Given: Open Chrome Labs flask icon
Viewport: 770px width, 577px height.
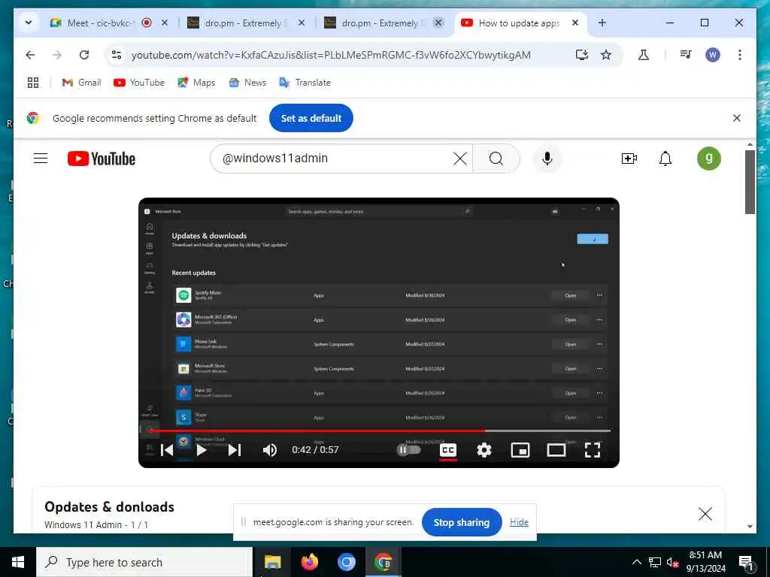Looking at the screenshot, I should click(x=644, y=55).
